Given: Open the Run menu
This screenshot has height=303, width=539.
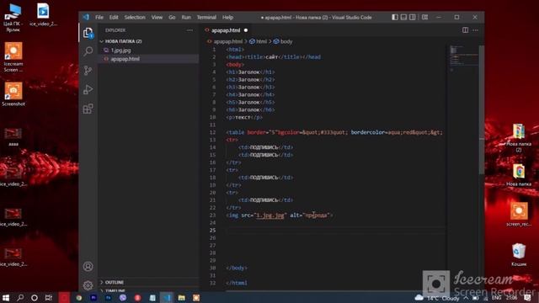Looking at the screenshot, I should pos(186,17).
